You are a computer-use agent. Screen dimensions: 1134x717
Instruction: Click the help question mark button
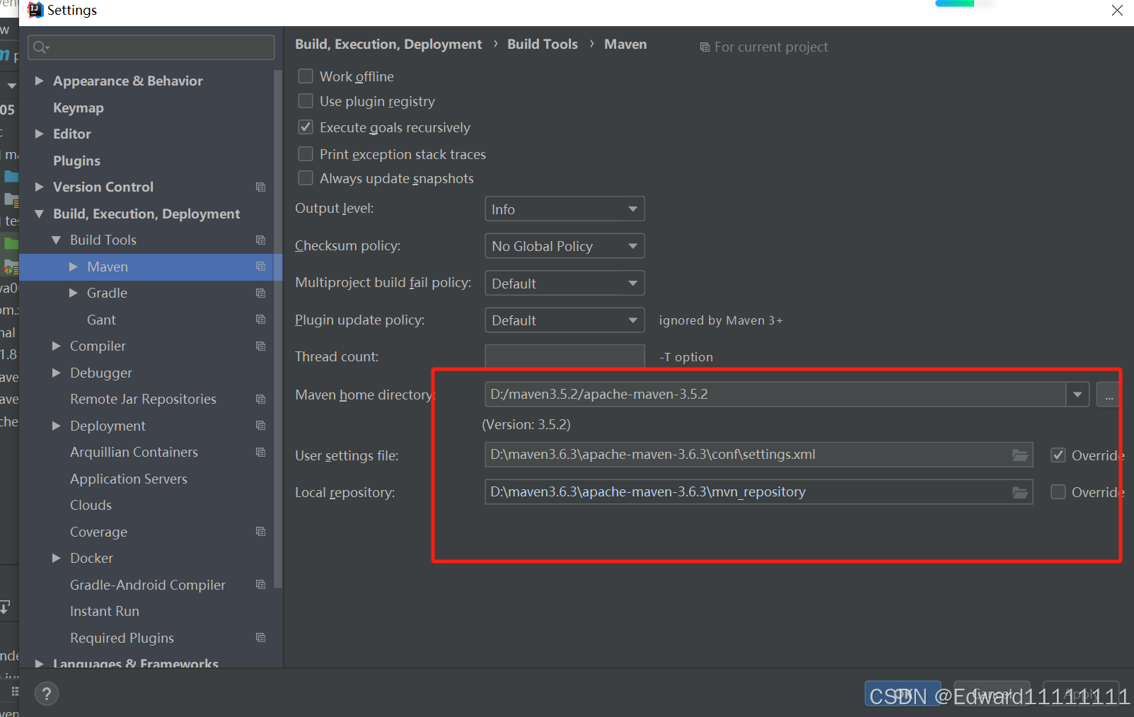pos(47,694)
